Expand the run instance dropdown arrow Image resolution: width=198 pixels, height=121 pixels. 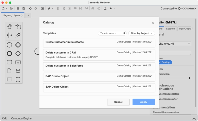point(115,8)
